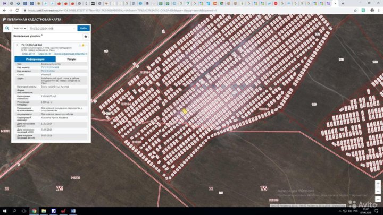383x215 pixels.
Task: Open the Участки search type dropdown
Action: click(20, 28)
